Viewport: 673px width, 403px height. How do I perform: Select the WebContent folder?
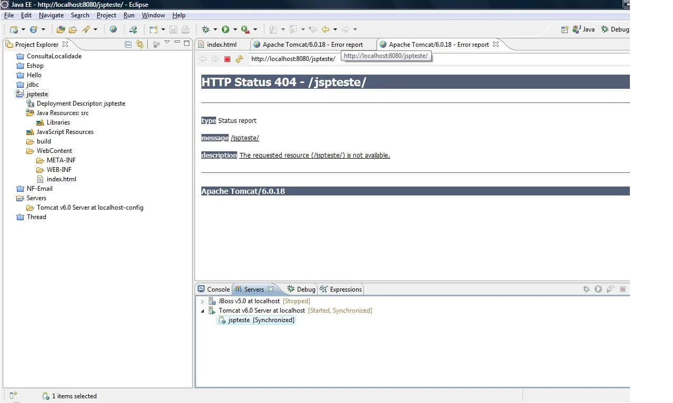coord(54,151)
